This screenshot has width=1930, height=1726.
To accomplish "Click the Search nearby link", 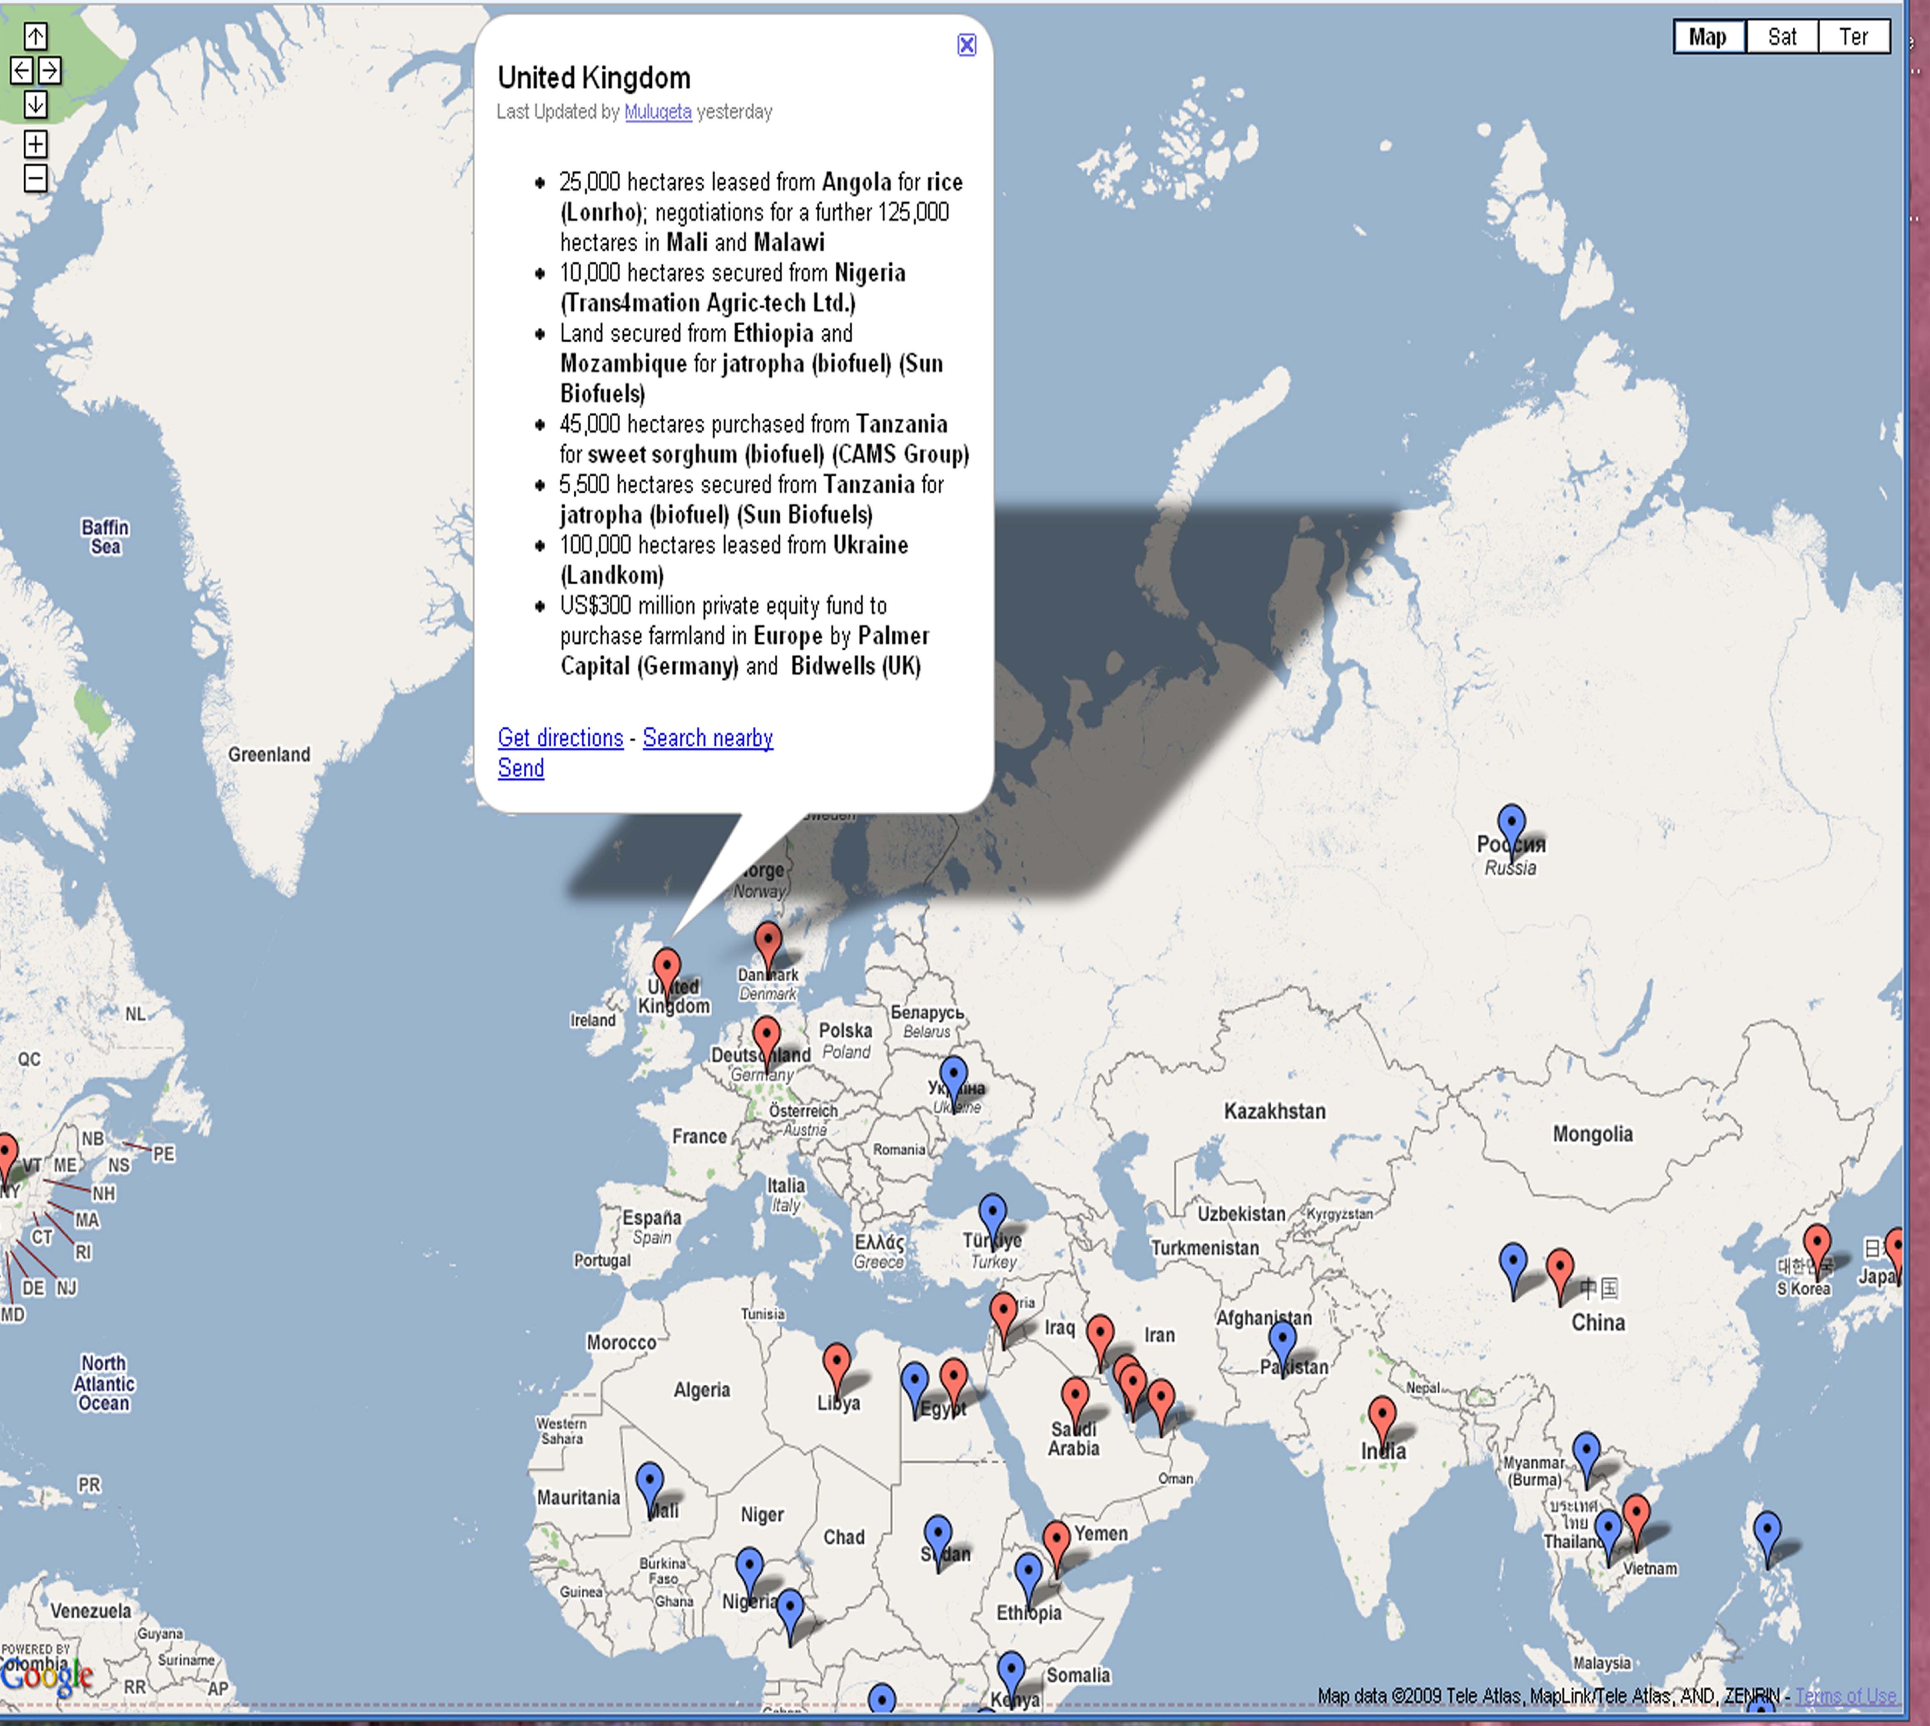I will click(708, 738).
